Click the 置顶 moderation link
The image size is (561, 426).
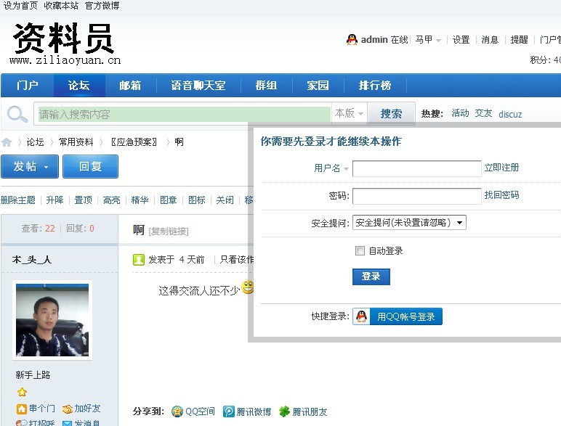click(83, 200)
